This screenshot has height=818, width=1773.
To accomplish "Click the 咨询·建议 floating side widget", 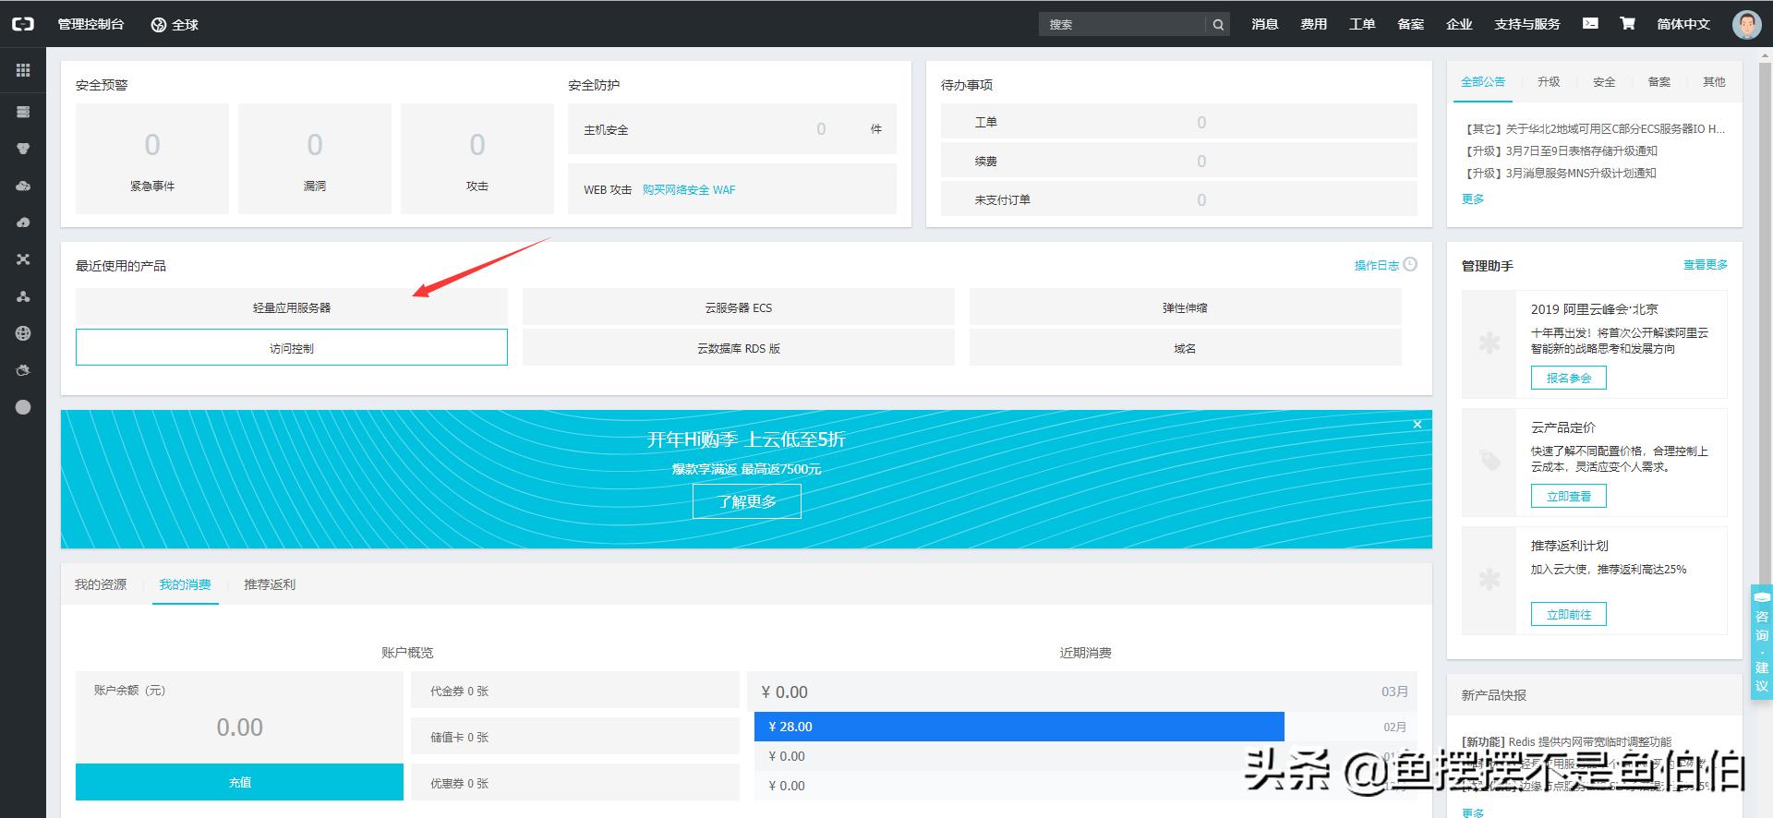I will tap(1761, 642).
